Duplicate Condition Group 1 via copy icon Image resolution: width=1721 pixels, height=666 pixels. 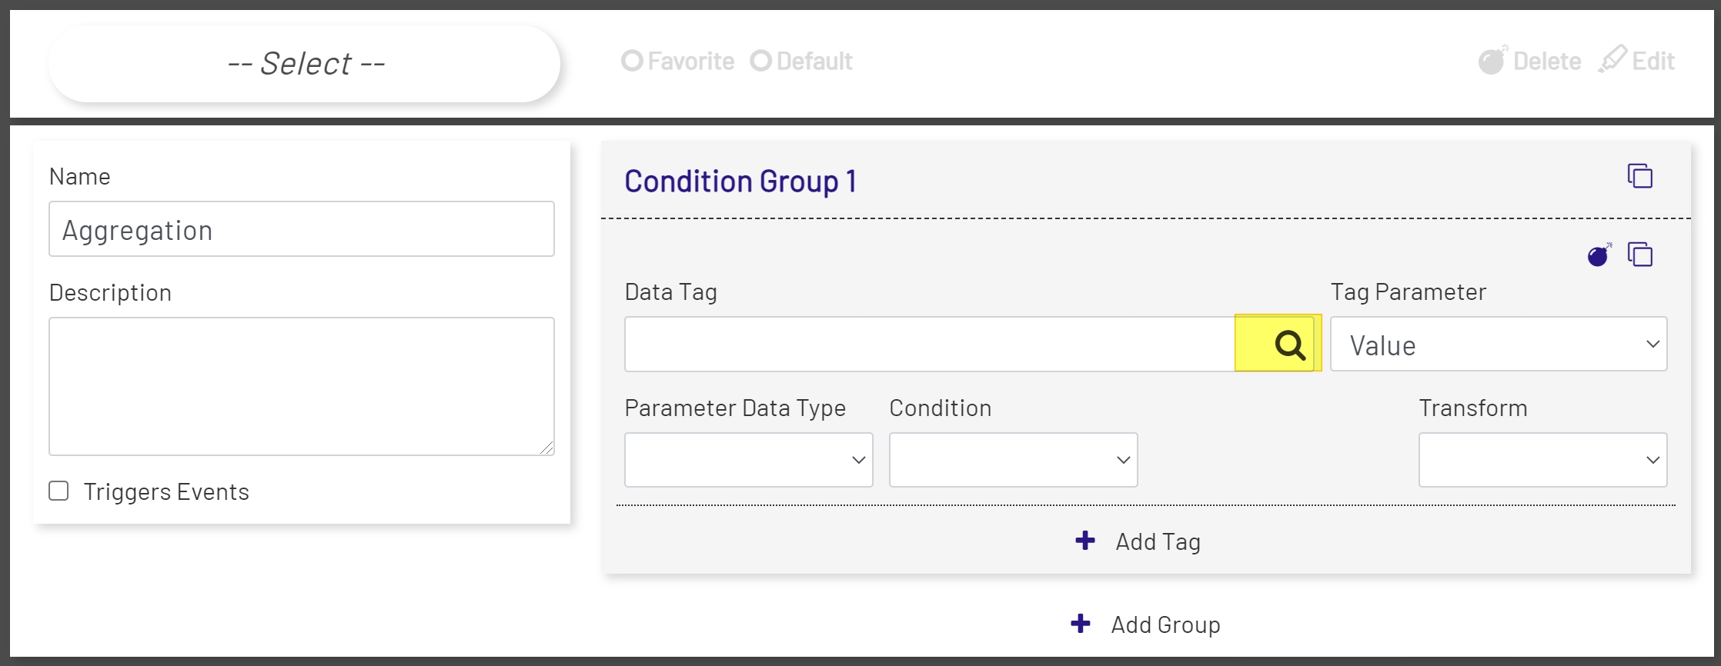pos(1640,176)
